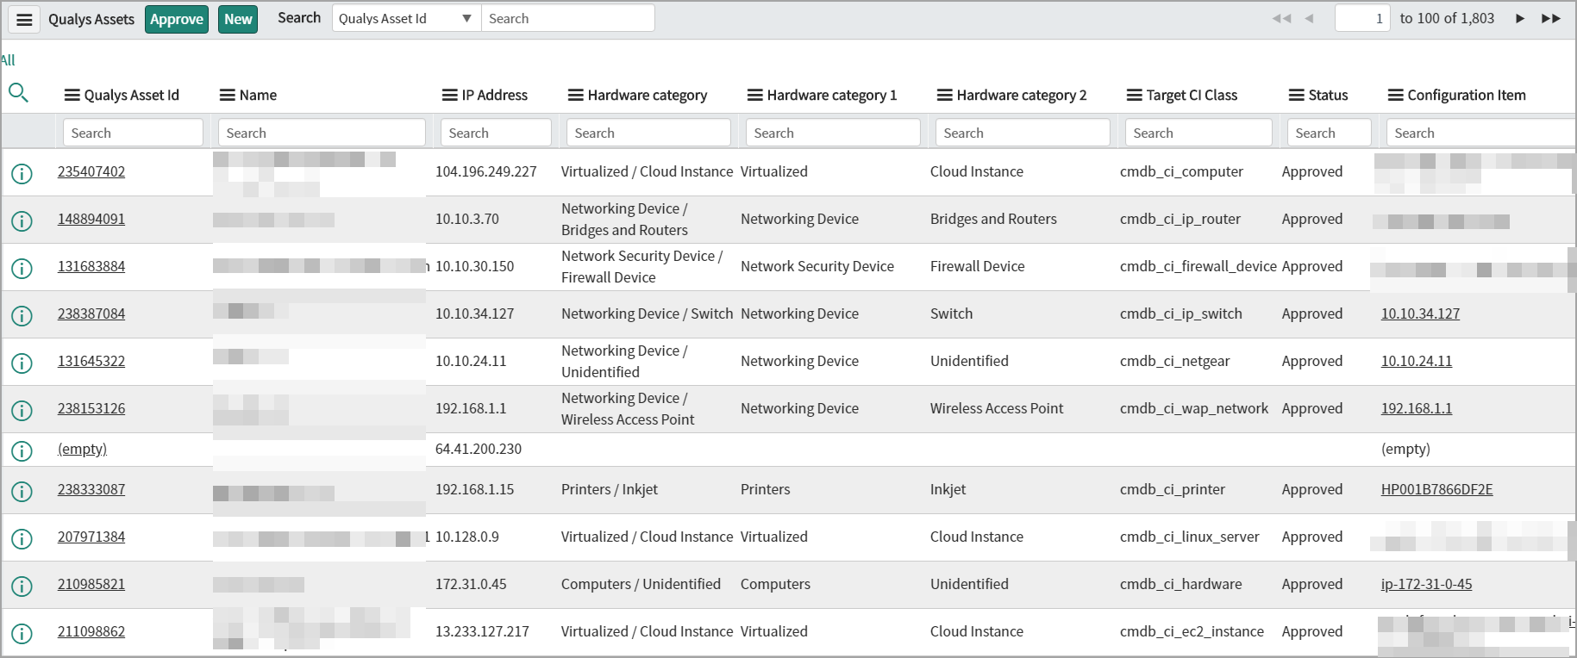Open the Name column options menu icon
The height and width of the screenshot is (658, 1577).
227,96
